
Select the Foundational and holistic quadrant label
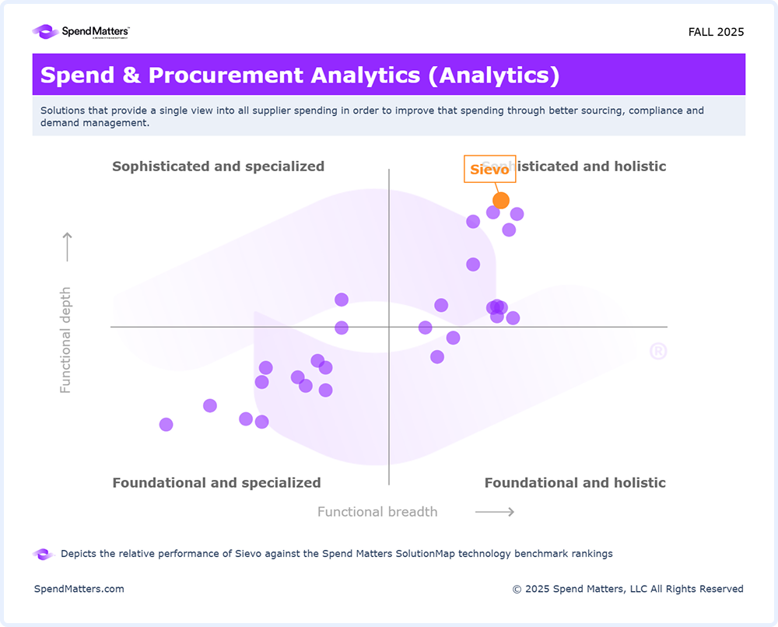coord(575,483)
